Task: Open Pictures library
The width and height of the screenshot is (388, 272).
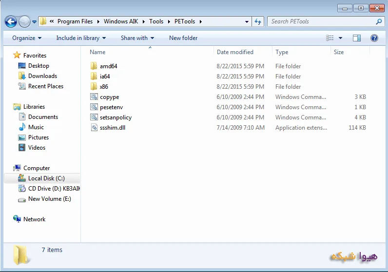Action: [39, 137]
